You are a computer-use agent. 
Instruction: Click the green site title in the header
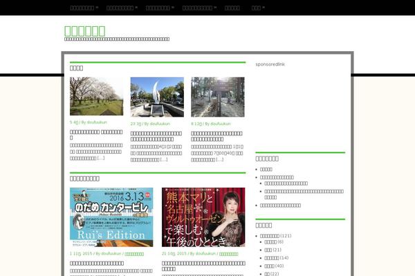click(84, 31)
